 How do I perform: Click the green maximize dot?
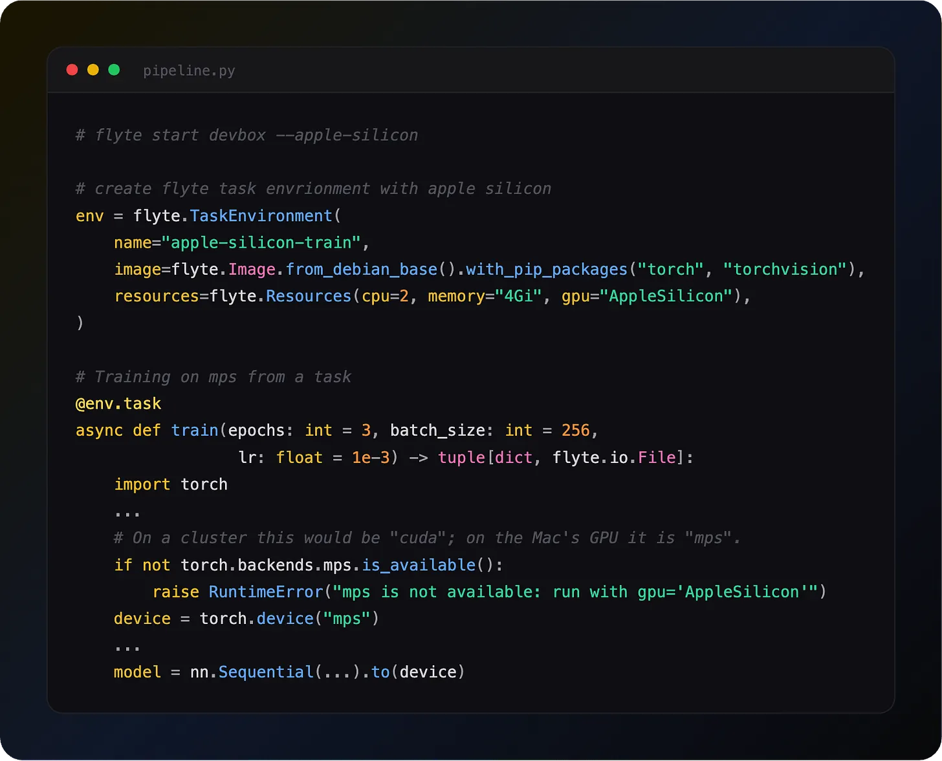[114, 70]
